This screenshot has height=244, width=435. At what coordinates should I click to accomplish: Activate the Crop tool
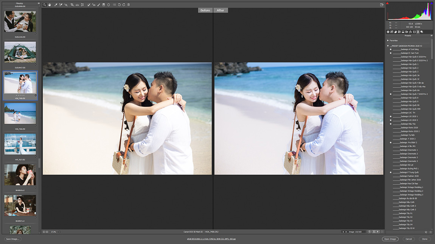point(72,5)
